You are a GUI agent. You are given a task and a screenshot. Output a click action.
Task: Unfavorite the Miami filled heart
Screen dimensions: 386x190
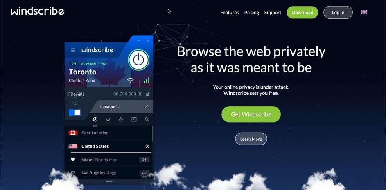tap(73, 159)
